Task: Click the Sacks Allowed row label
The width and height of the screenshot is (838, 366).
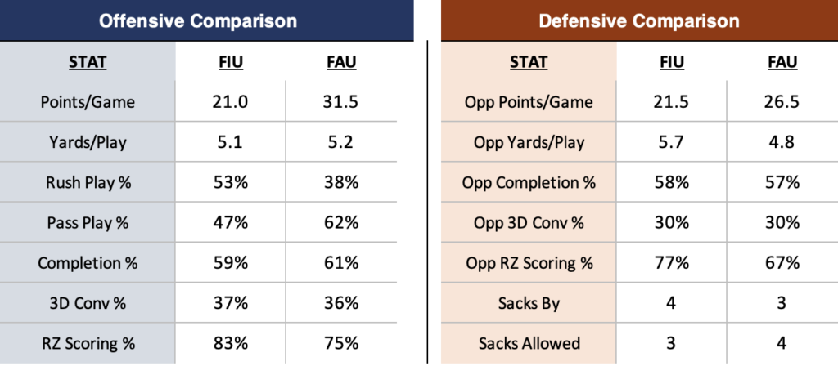Action: 529,343
